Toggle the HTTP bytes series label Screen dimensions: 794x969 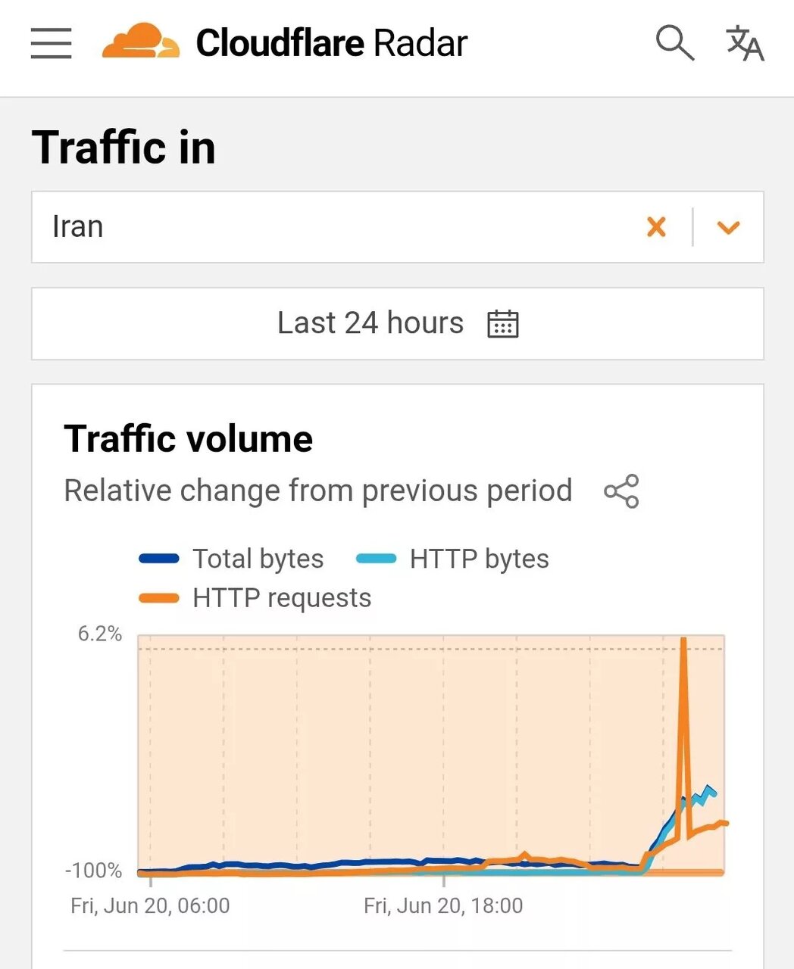(479, 559)
